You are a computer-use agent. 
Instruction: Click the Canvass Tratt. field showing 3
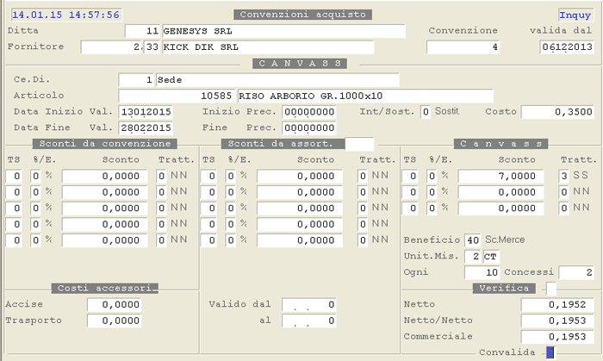[563, 176]
